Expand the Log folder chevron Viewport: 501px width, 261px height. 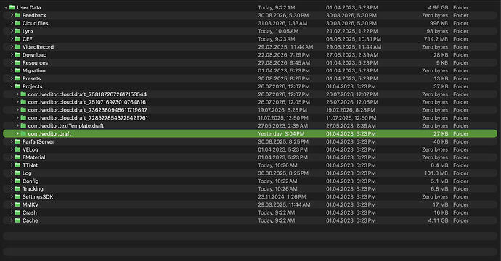(x=12, y=173)
